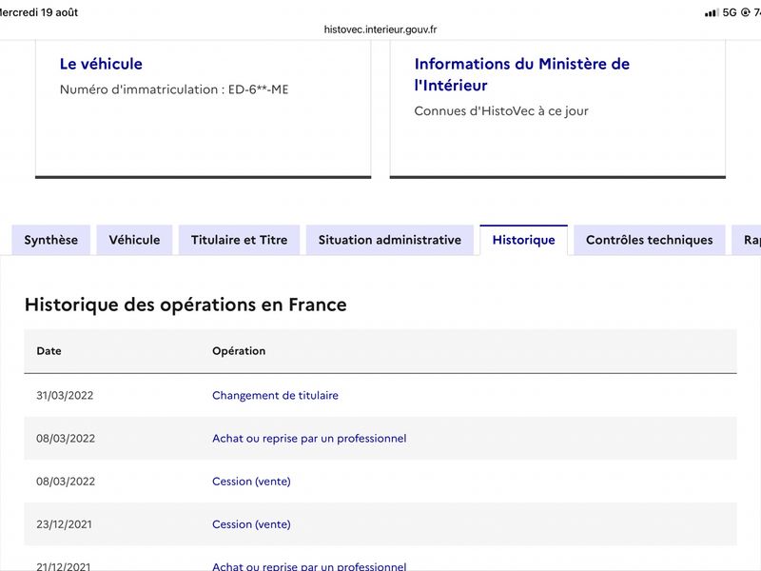Tap the status bar date Mercredi 19 août

(x=39, y=12)
